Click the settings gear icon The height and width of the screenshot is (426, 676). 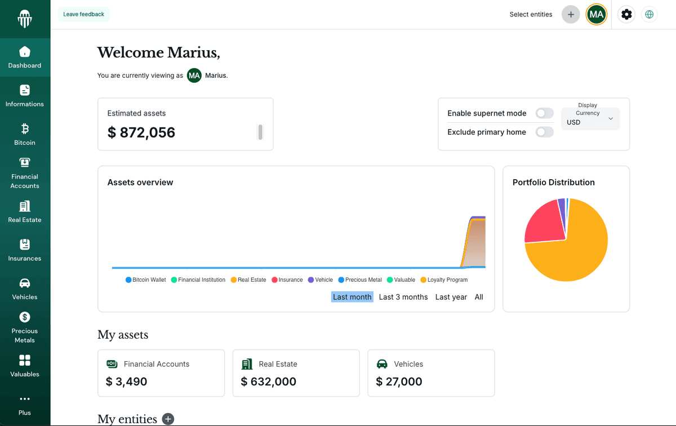point(626,14)
